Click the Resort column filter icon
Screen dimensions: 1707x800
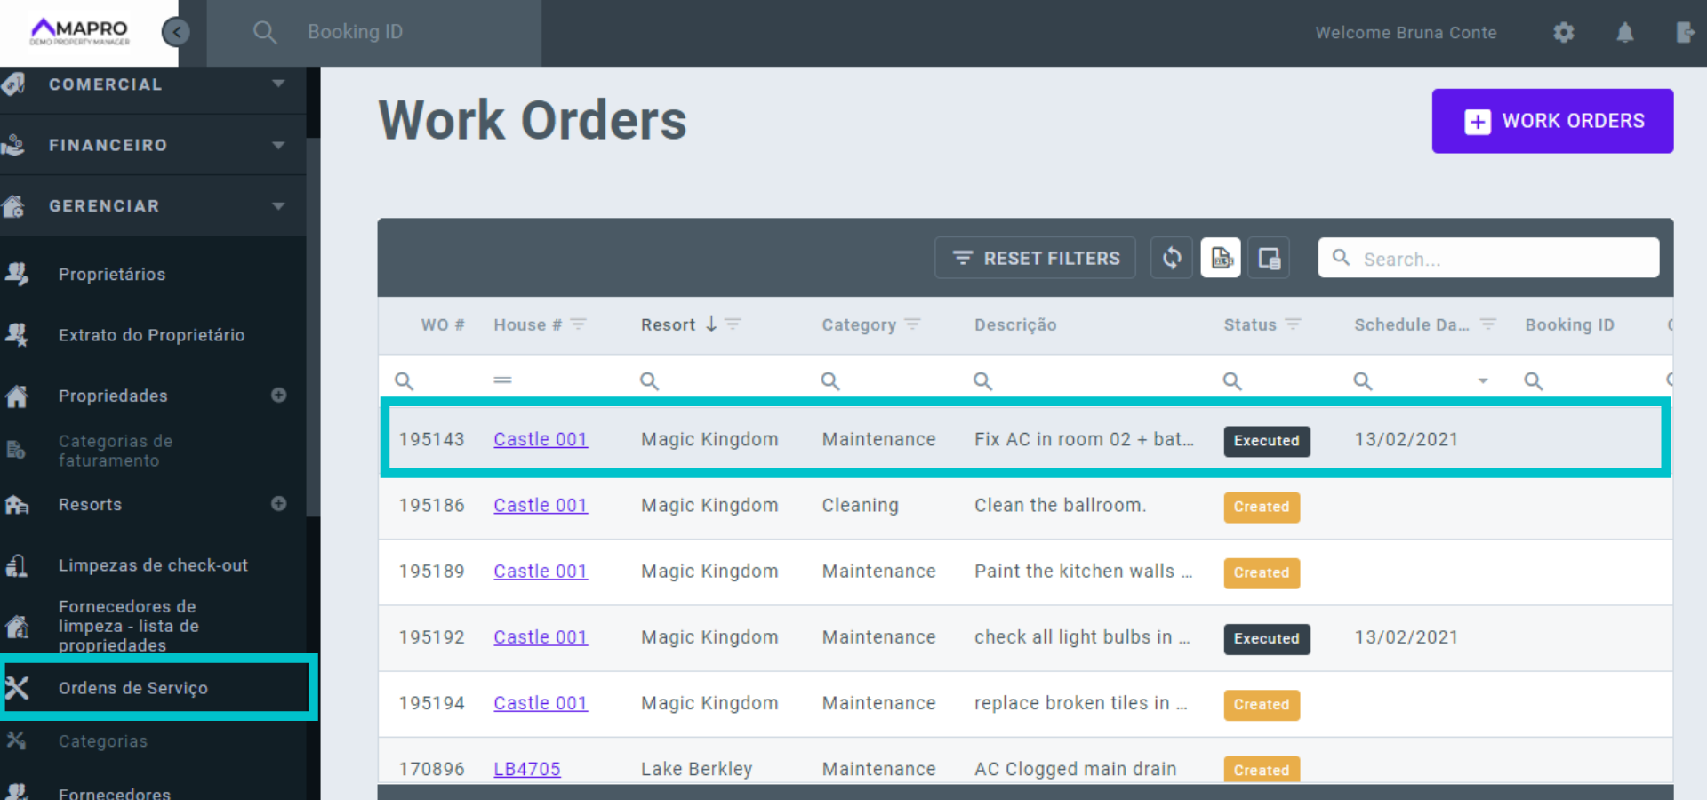click(733, 324)
